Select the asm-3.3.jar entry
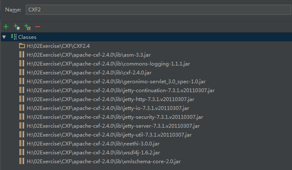 pos(88,55)
